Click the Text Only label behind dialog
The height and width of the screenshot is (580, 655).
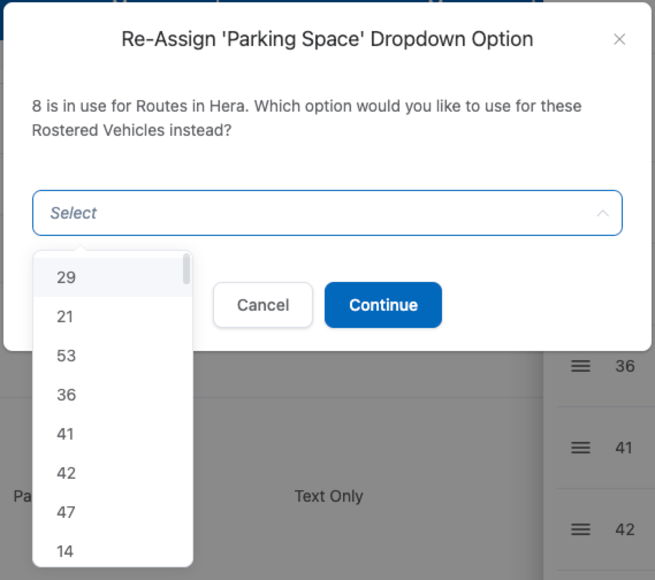pyautogui.click(x=329, y=496)
